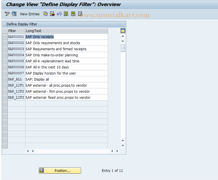
Task: Open the table settings column icon
Action: (x=123, y=31)
